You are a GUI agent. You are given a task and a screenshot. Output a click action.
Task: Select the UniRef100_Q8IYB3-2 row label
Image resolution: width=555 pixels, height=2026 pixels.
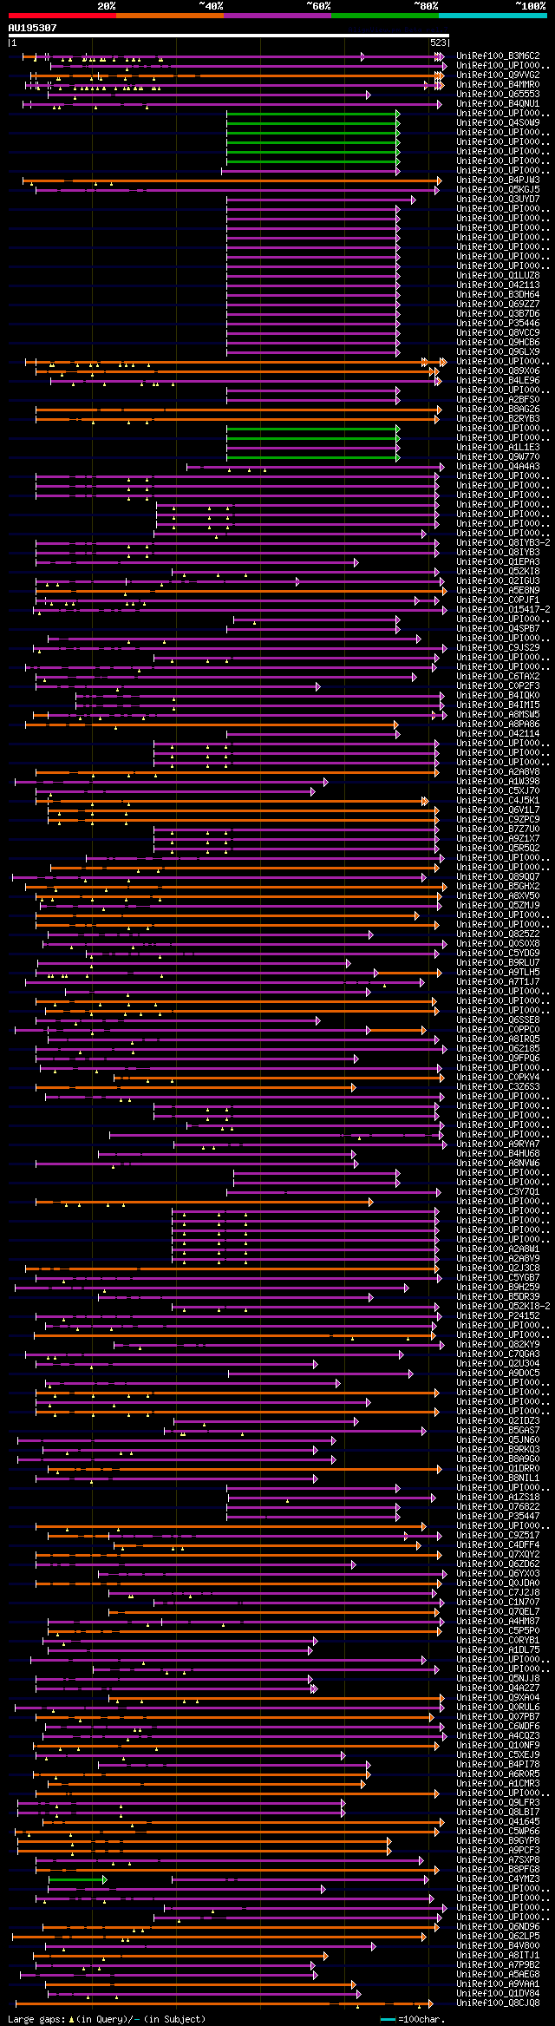503,543
